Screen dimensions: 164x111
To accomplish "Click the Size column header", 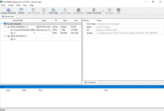I will pos(76,21).
